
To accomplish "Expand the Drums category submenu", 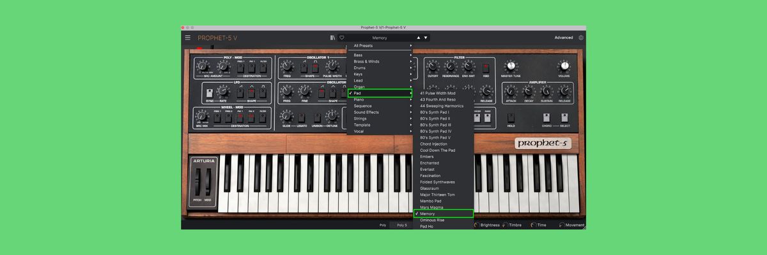I will (380, 68).
